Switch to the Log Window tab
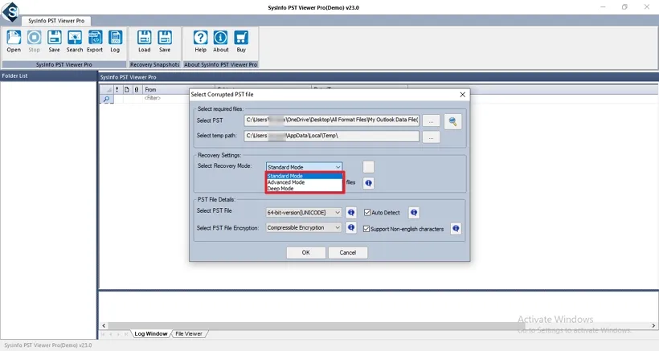This screenshot has width=659, height=351. click(150, 333)
